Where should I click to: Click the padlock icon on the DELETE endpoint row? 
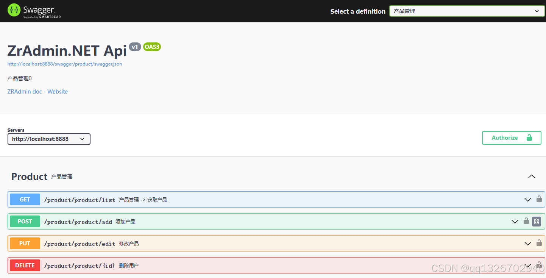539,265
